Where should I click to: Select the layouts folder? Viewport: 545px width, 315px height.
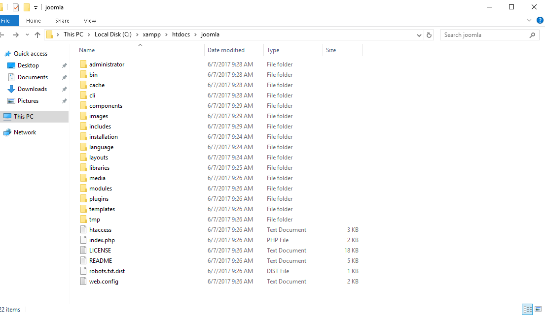(x=98, y=157)
